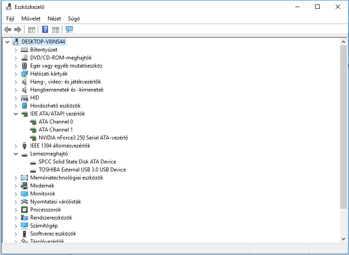Click the Hálózati kártyák network icon
This screenshot has width=349, height=255.
24,74
